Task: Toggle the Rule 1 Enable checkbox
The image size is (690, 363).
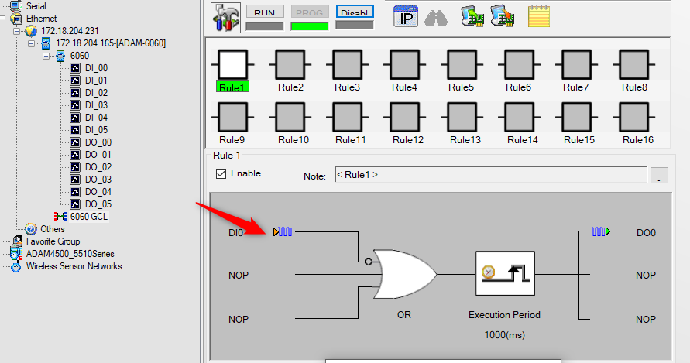Action: coord(221,174)
